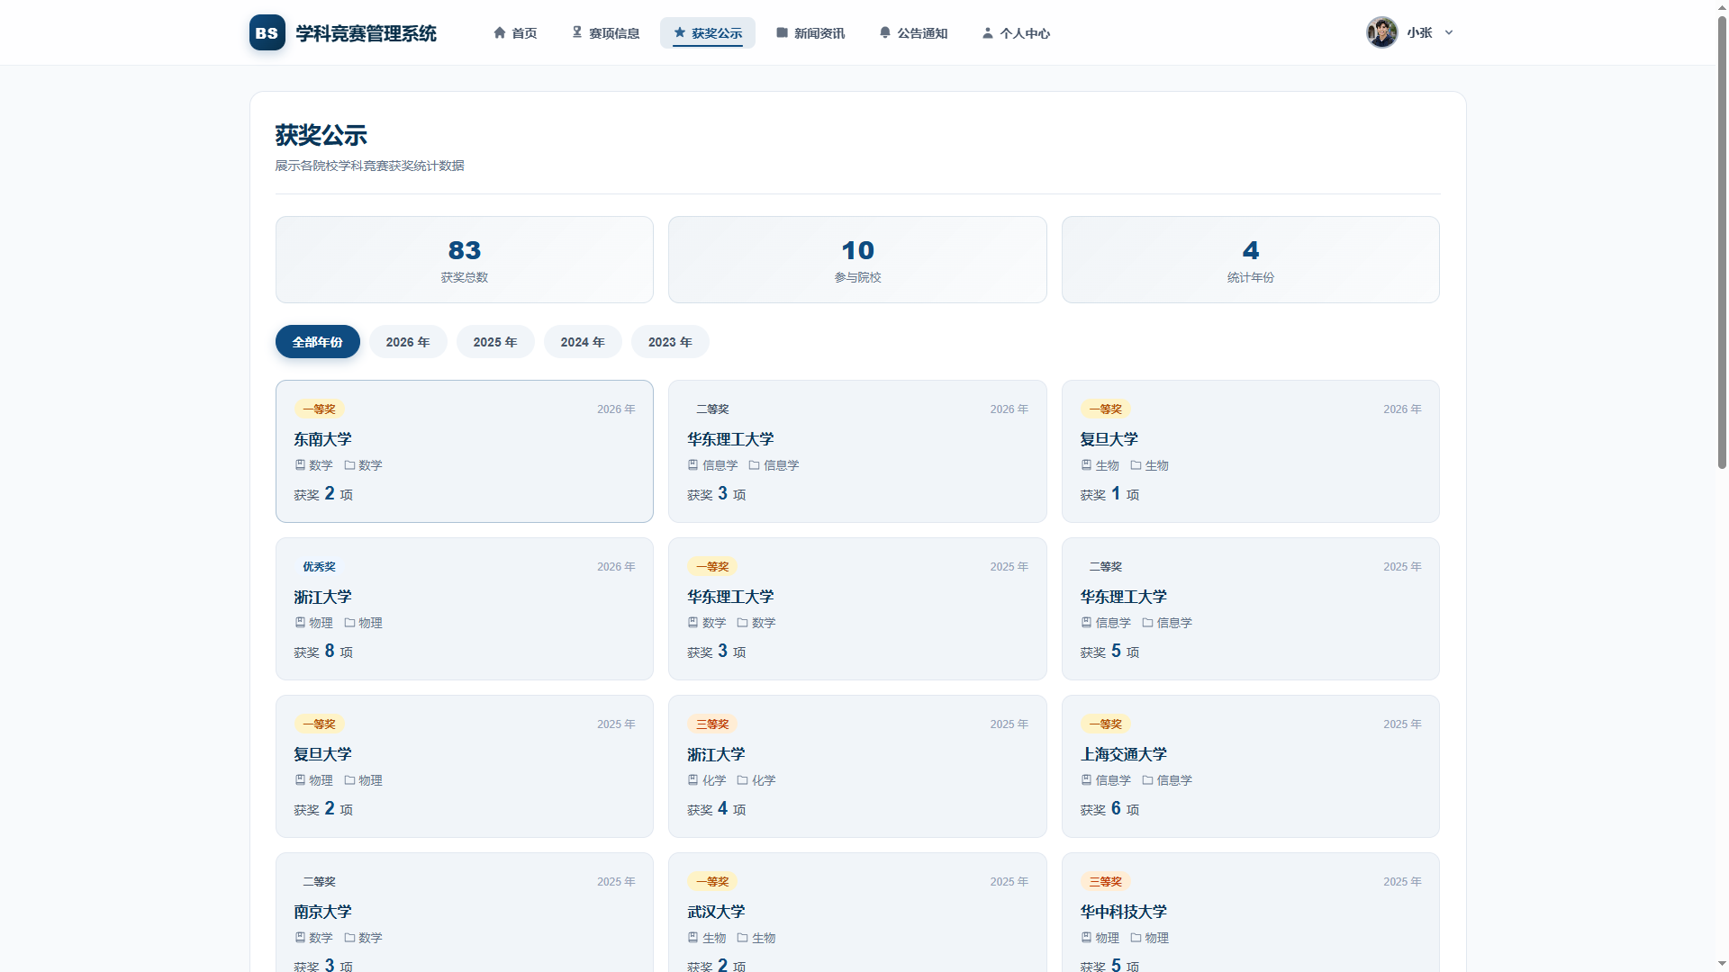Click book icon on 浙江大学 化学 card
Image resolution: width=1729 pixels, height=972 pixels.
(693, 780)
